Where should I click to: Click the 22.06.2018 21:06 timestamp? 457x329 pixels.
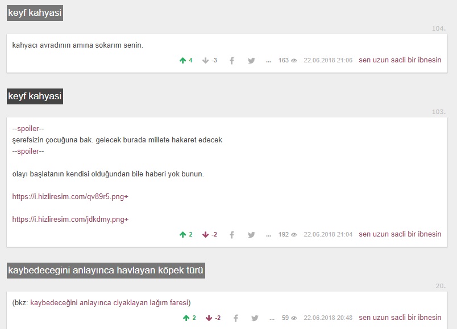[x=328, y=60]
